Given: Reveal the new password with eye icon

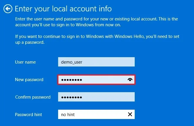Looking at the screenshot, I should coord(130,80).
